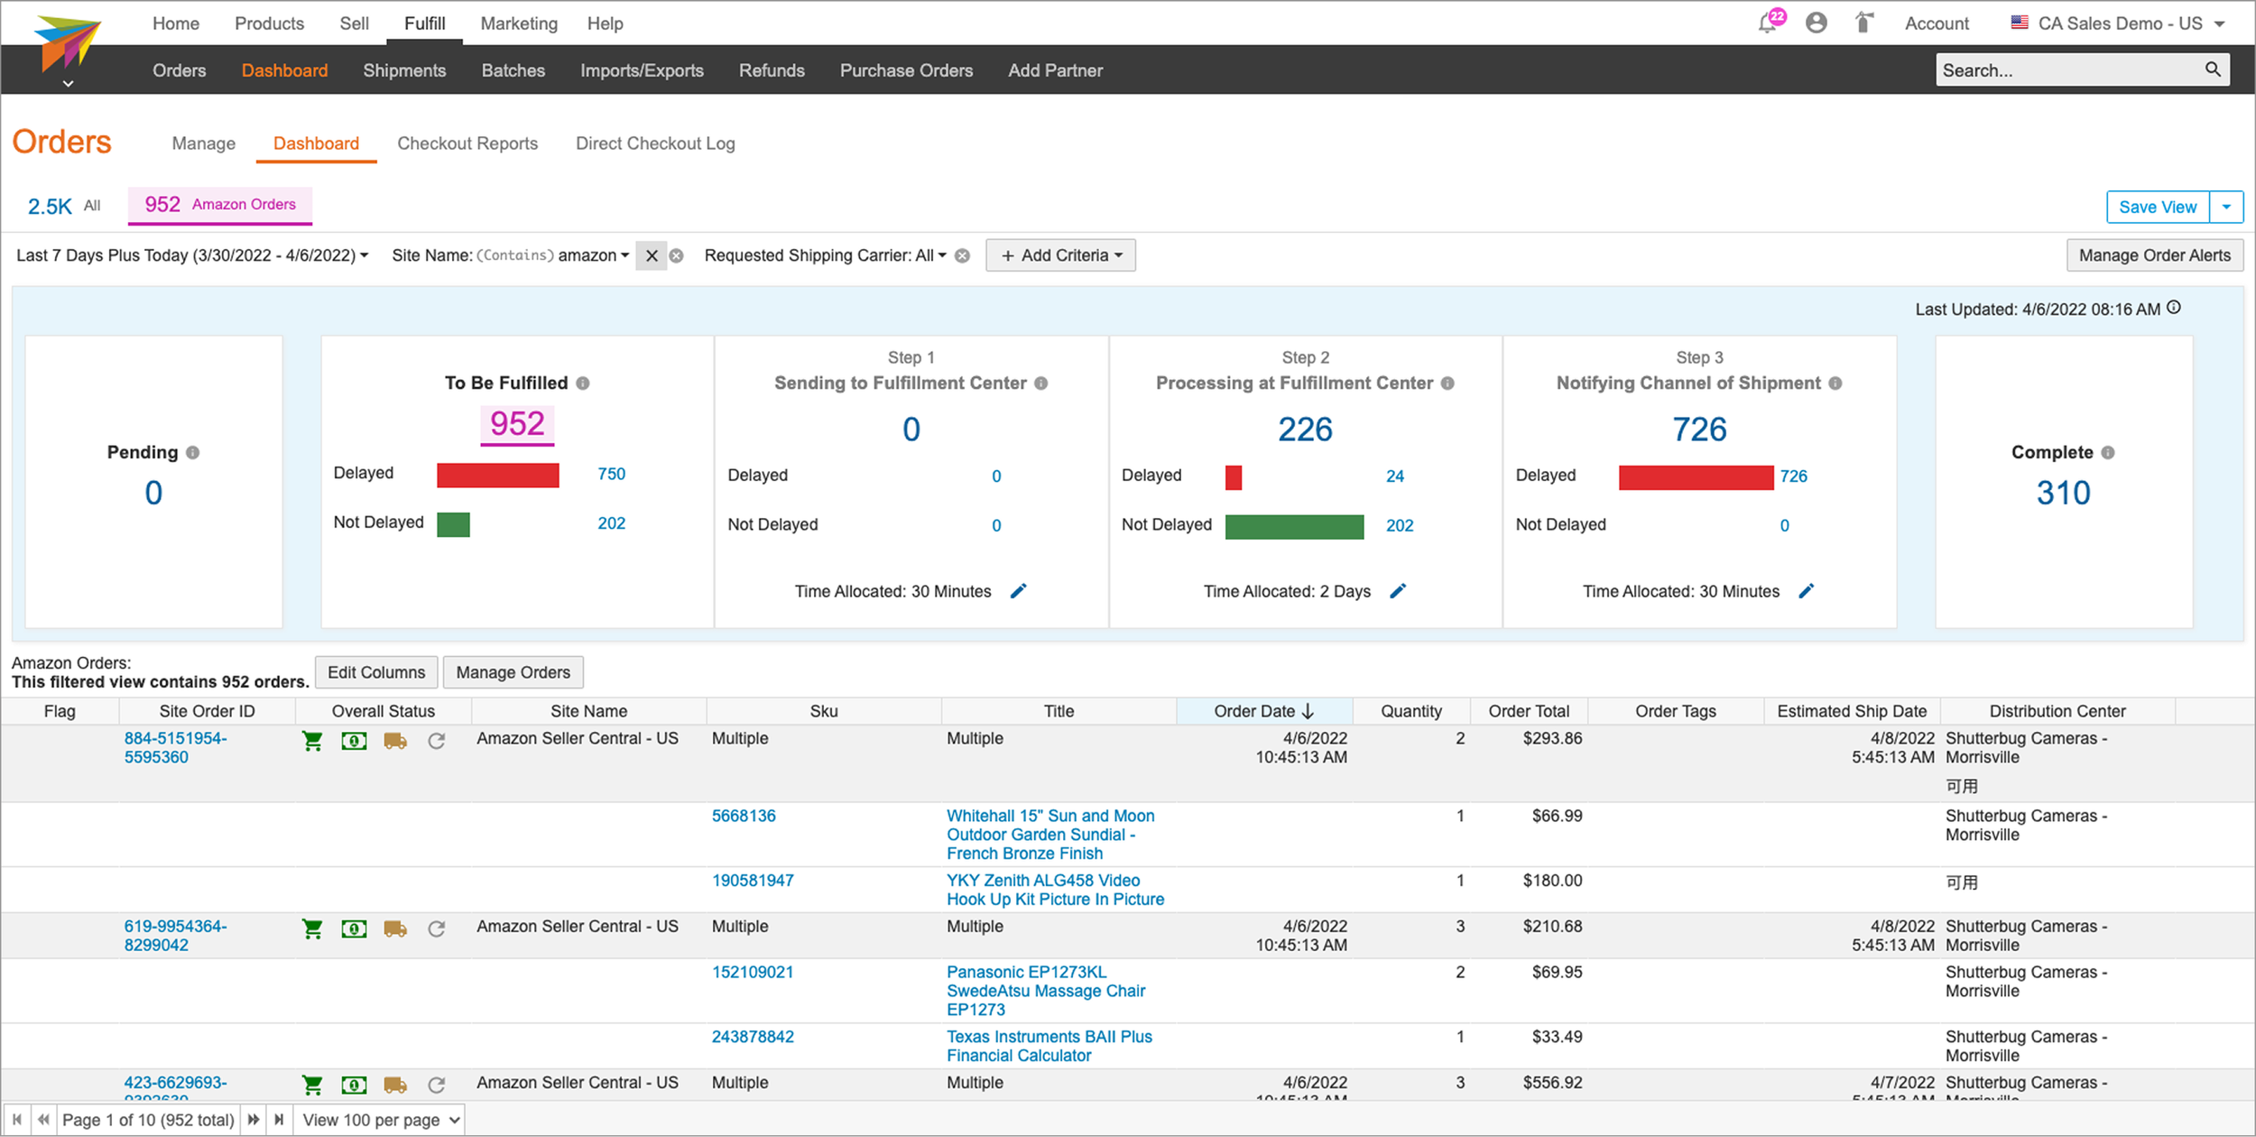The image size is (2256, 1137).
Task: Remove the Site Name filter with X
Action: coord(651,255)
